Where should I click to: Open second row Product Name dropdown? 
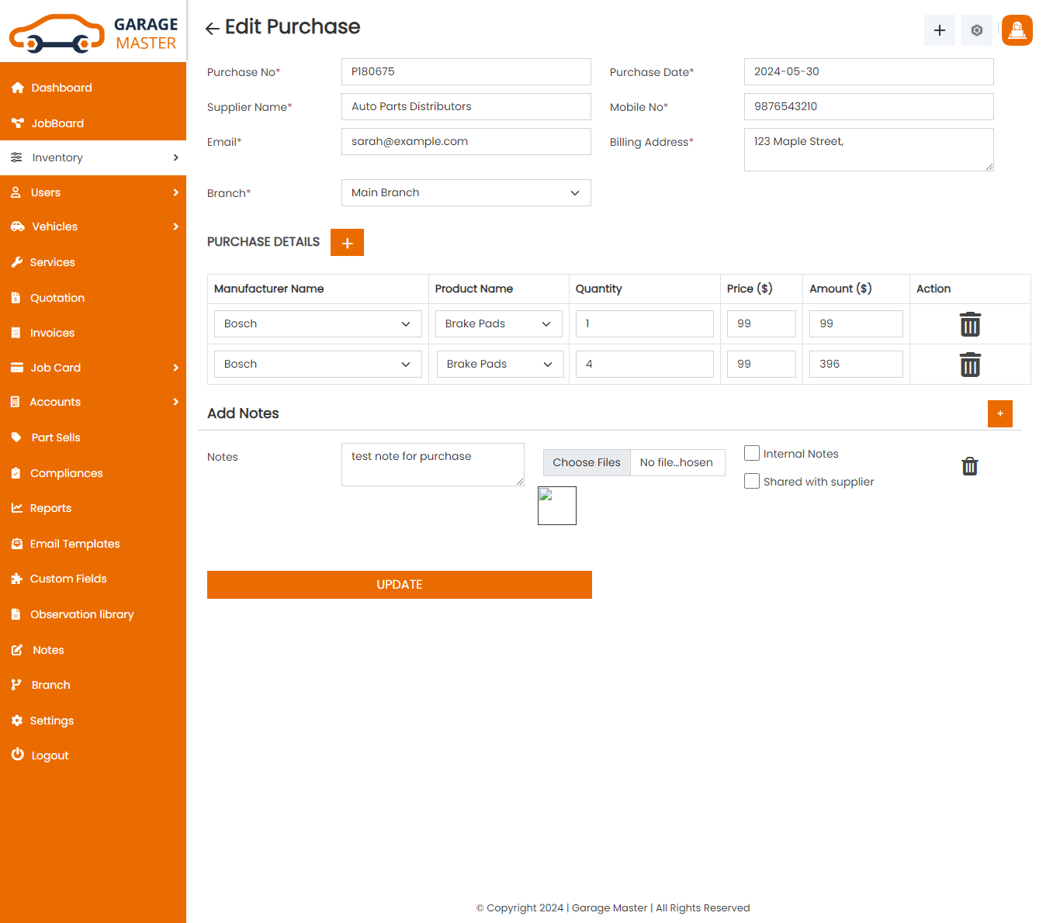[499, 365]
